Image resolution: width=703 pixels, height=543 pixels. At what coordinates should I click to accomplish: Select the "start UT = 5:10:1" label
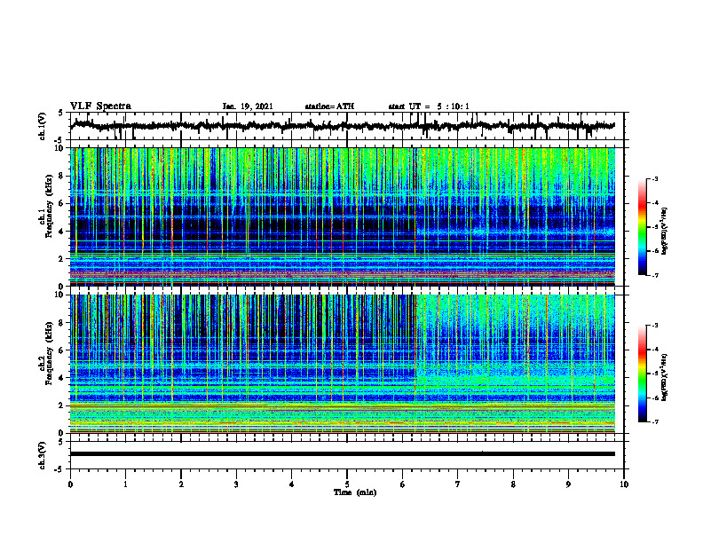point(429,106)
